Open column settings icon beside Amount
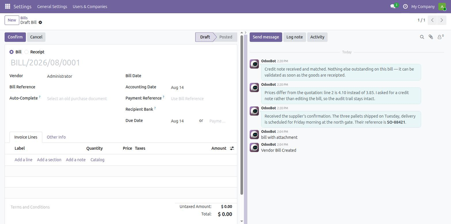451x224 pixels. click(x=232, y=148)
